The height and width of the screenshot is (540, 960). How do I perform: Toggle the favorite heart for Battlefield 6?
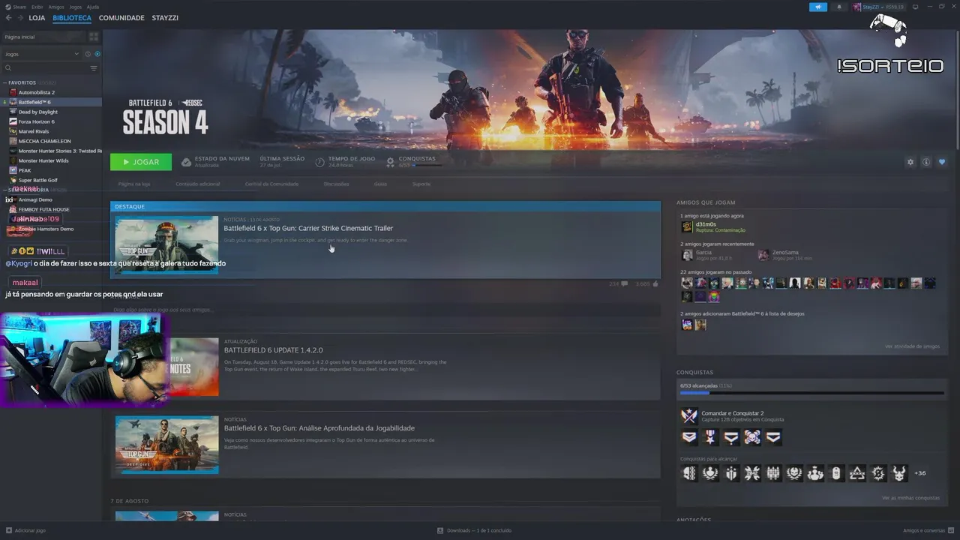click(942, 162)
